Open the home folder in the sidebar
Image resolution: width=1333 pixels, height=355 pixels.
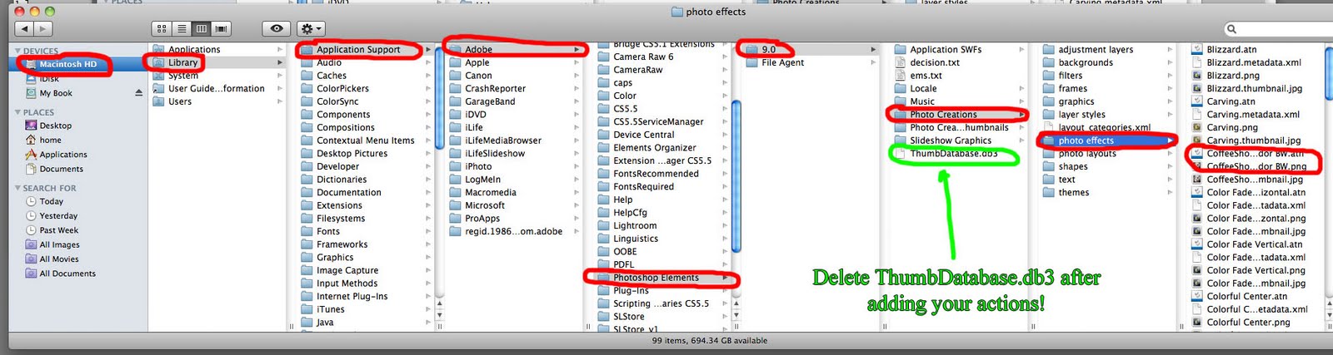pos(50,140)
